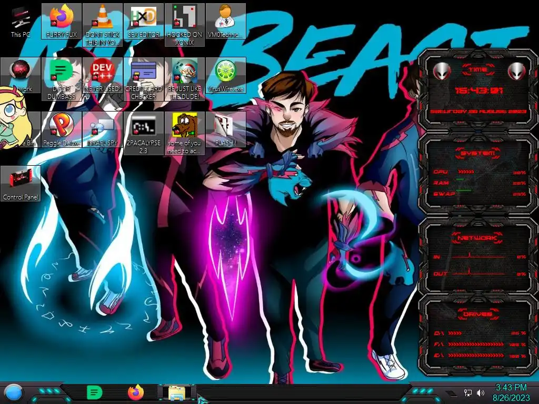The width and height of the screenshot is (539, 404).
Task: Open the 'some of you need to' dog icon
Action: 185,133
